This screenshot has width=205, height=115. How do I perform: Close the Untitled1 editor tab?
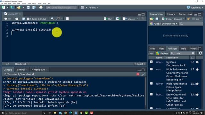coord(20,14)
